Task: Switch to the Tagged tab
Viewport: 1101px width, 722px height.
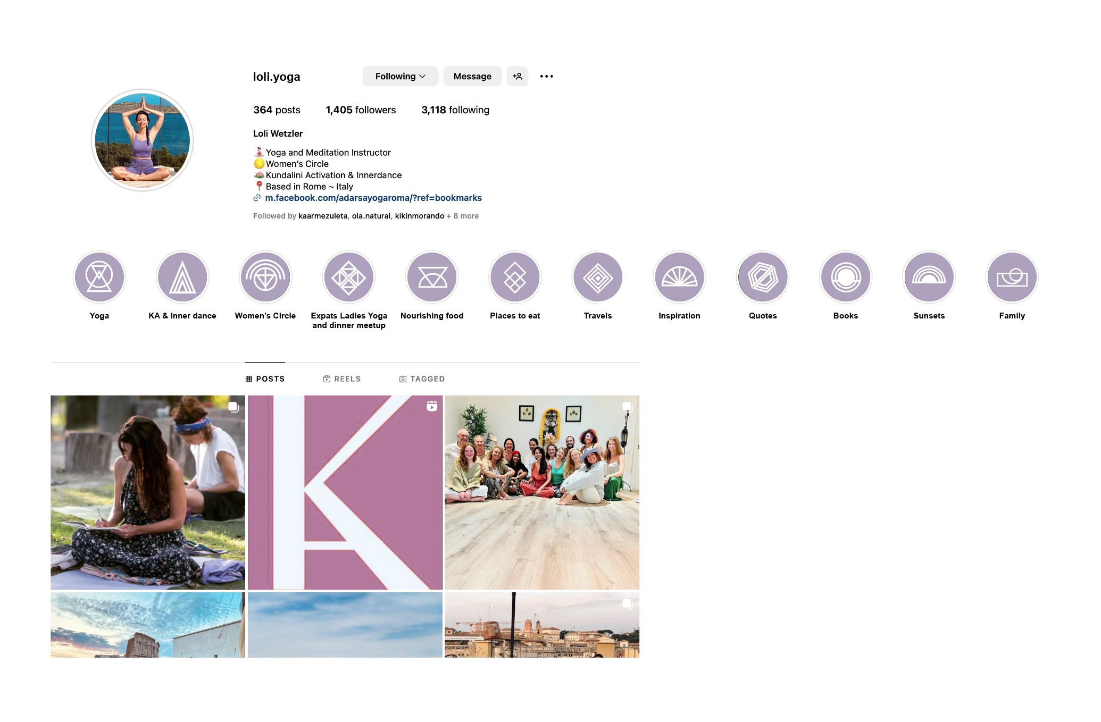Action: coord(422,379)
